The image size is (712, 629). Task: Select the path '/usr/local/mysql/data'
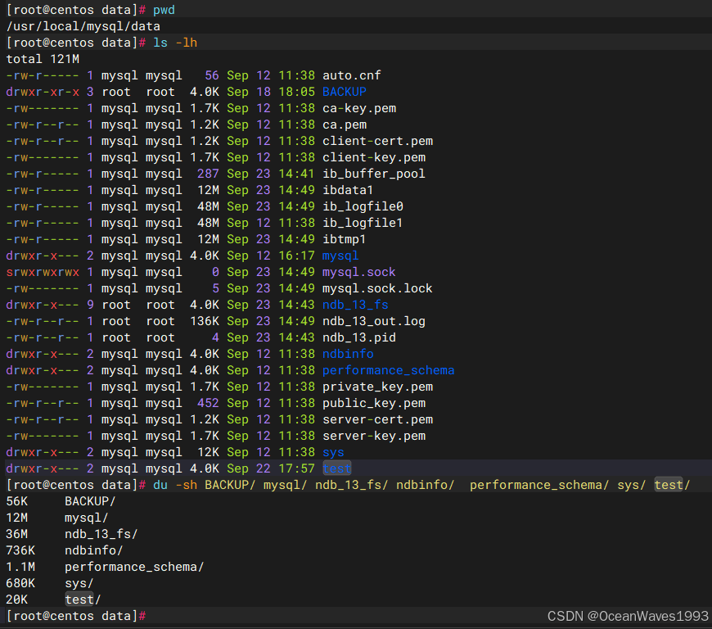pyautogui.click(x=83, y=26)
